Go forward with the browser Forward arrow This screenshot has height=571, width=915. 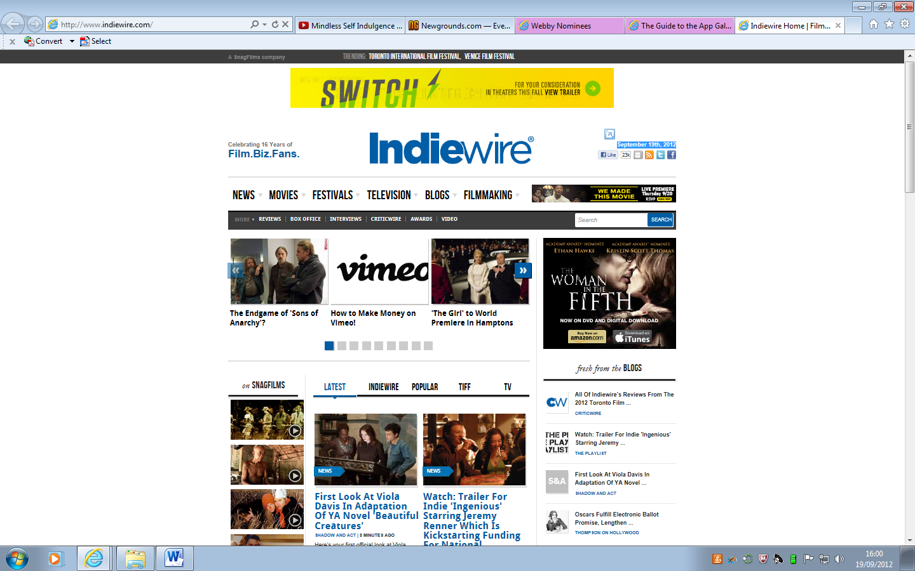point(35,24)
